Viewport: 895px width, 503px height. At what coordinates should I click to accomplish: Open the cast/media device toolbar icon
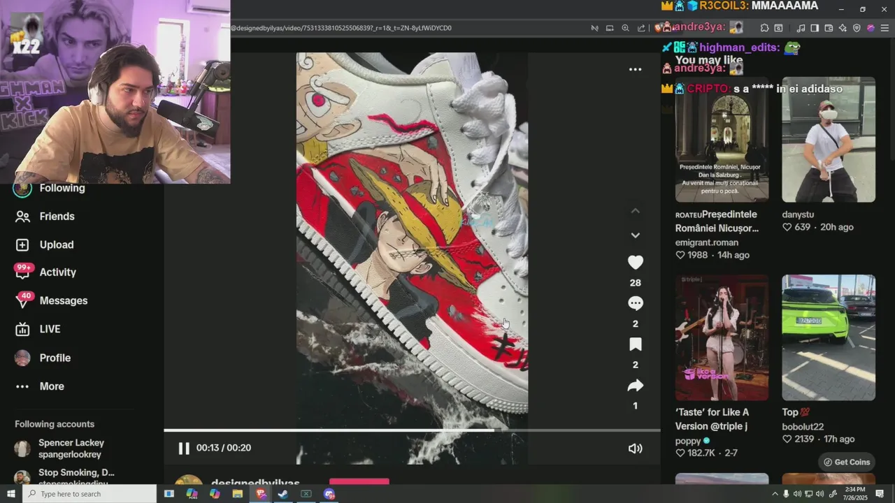tap(610, 28)
